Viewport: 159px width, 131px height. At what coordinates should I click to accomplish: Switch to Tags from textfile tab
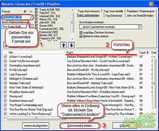click(113, 11)
